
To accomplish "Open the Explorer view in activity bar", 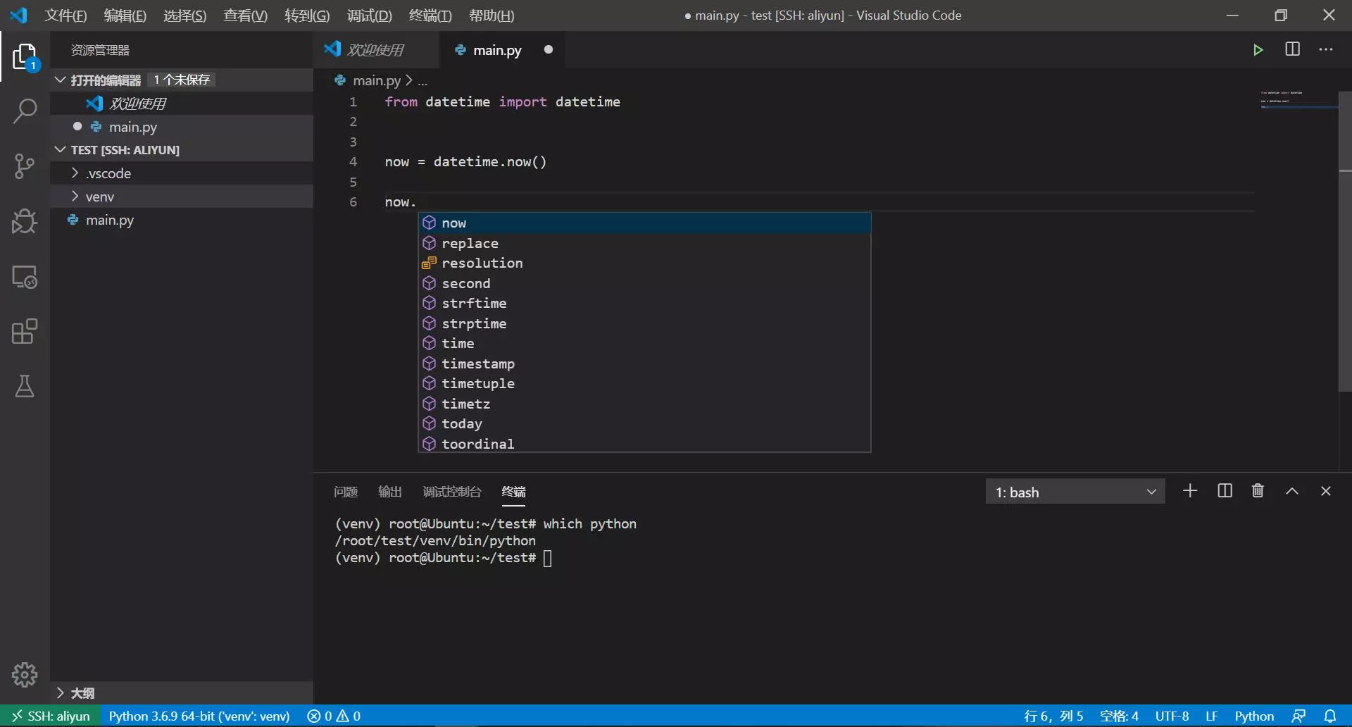I will pyautogui.click(x=25, y=56).
